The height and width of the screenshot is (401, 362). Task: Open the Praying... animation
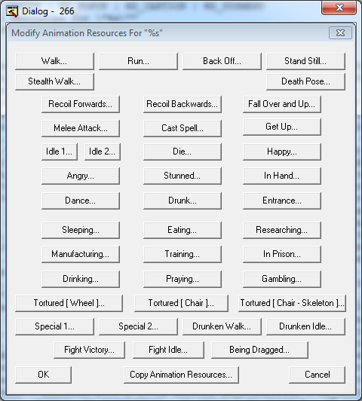(183, 279)
